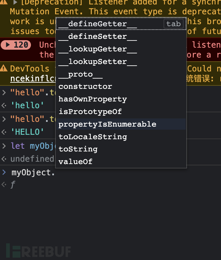
Task: Pick __lookupGetter__ in the suggestion popup
Action: (98, 49)
